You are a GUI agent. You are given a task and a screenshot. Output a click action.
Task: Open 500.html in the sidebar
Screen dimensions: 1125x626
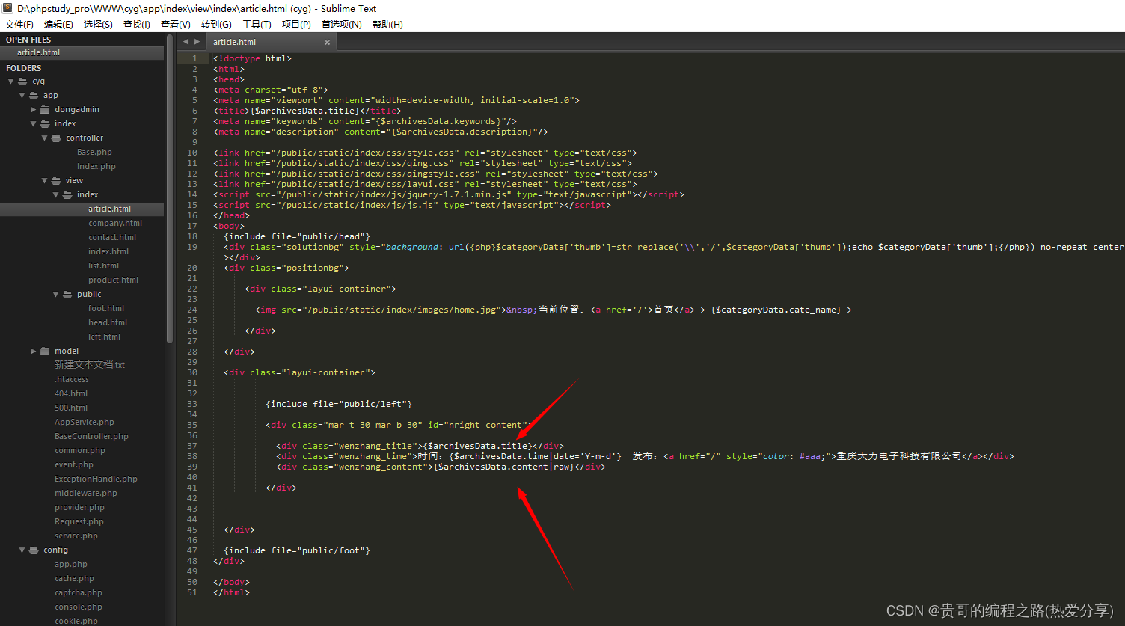pos(71,408)
